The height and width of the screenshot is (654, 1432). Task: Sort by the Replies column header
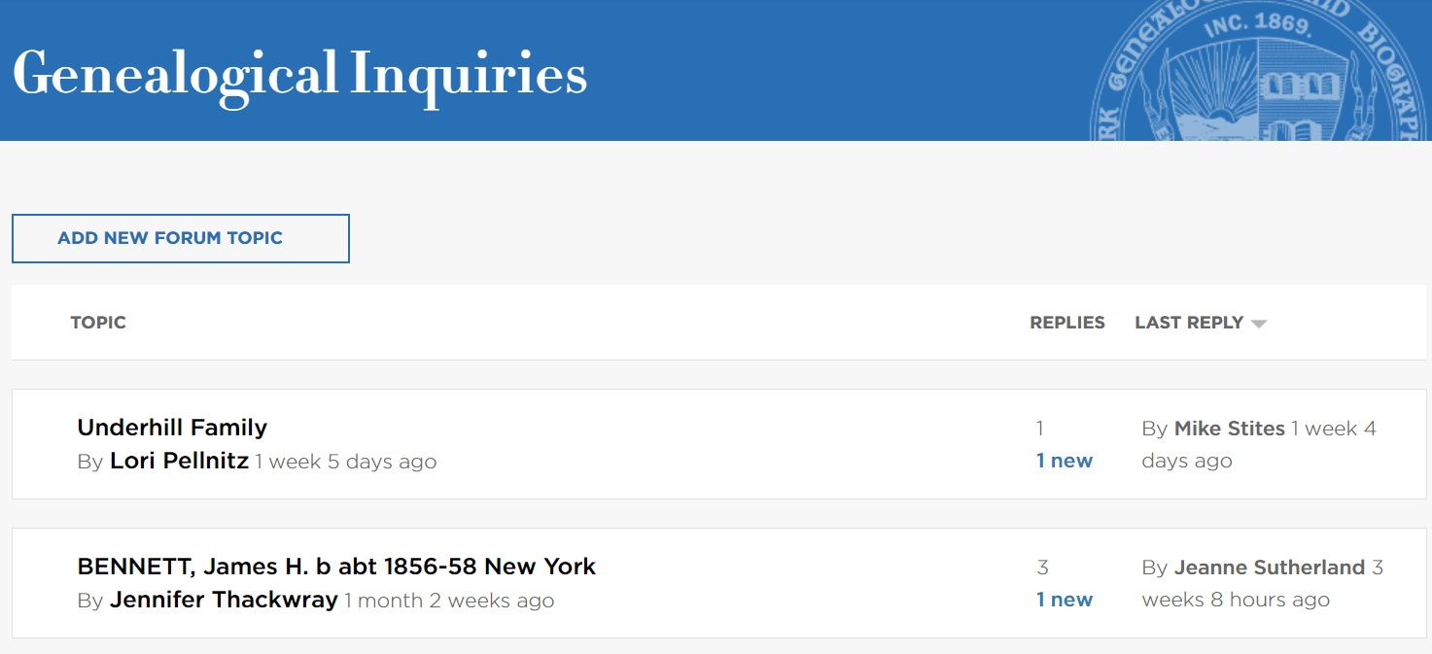[1066, 323]
